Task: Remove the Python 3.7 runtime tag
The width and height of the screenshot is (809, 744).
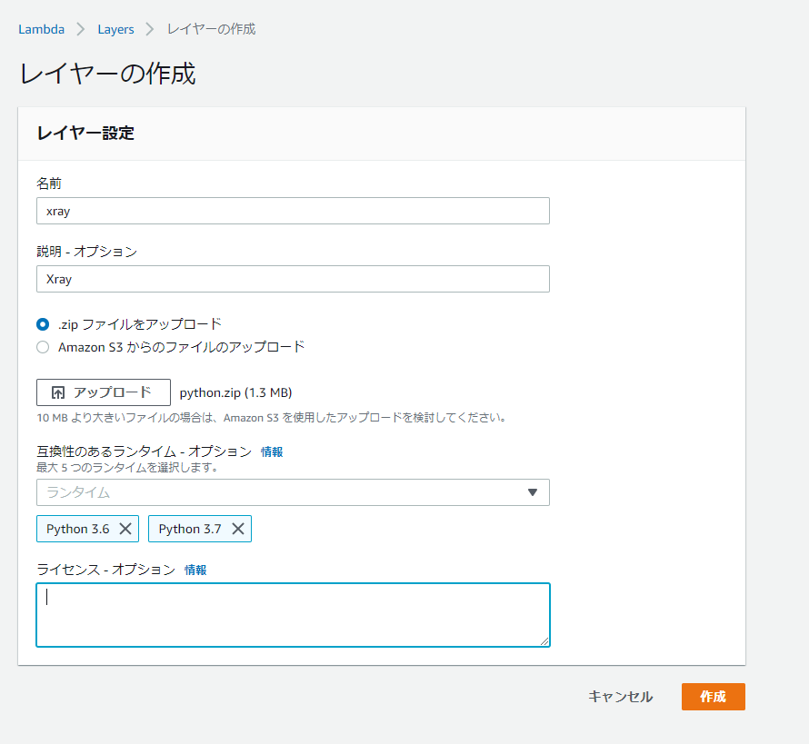Action: tap(238, 529)
